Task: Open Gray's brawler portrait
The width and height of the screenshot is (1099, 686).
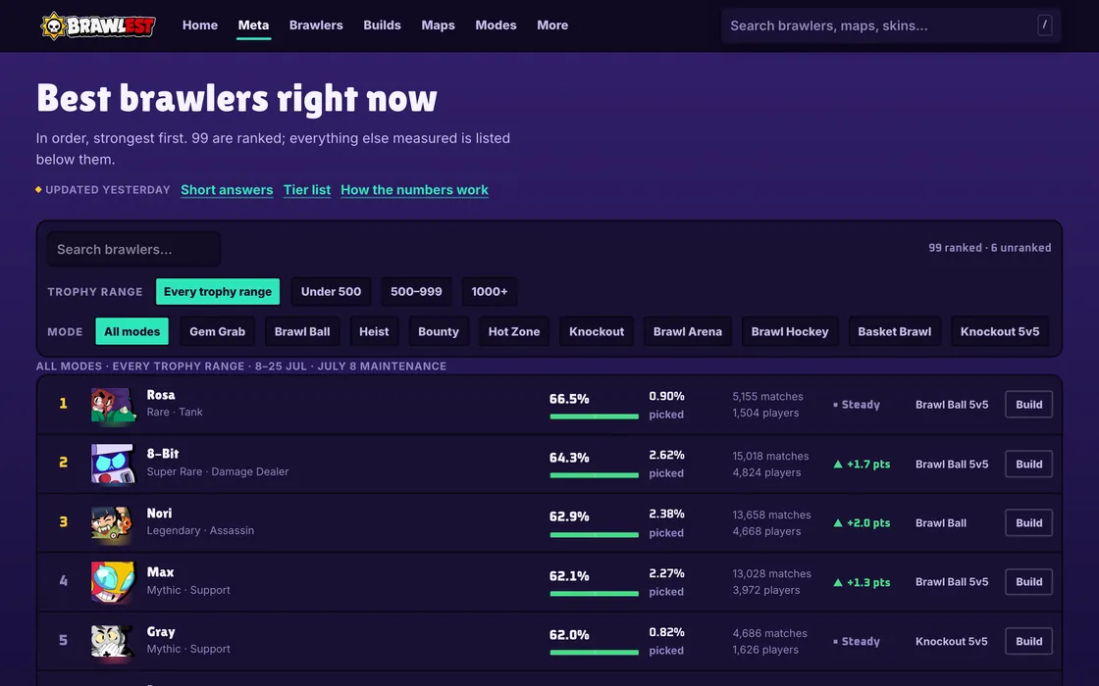Action: 113,641
